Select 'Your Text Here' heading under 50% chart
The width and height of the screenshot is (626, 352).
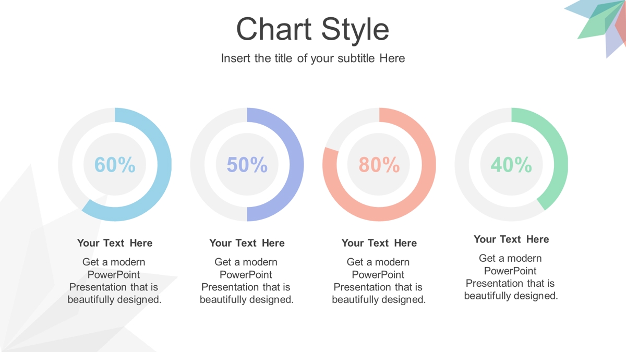click(247, 243)
